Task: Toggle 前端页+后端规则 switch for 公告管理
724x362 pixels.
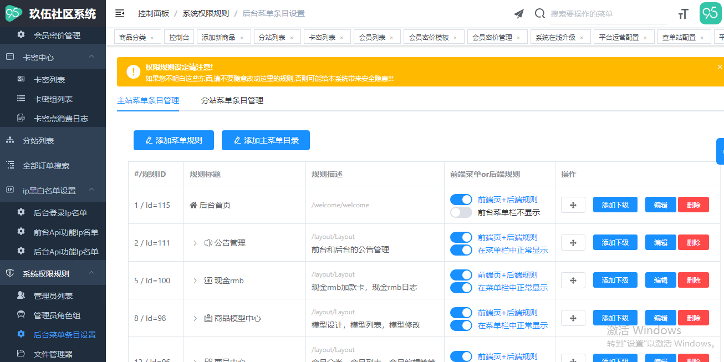Action: pos(461,237)
